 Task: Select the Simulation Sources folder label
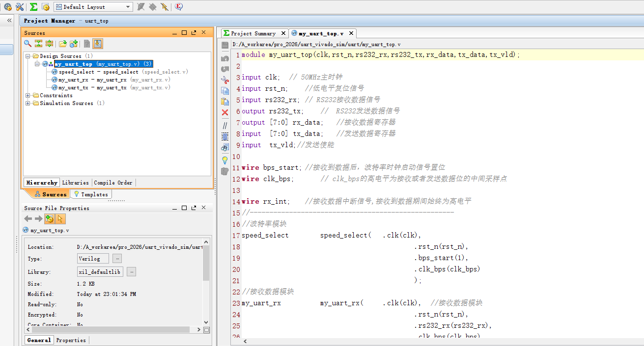[66, 103]
